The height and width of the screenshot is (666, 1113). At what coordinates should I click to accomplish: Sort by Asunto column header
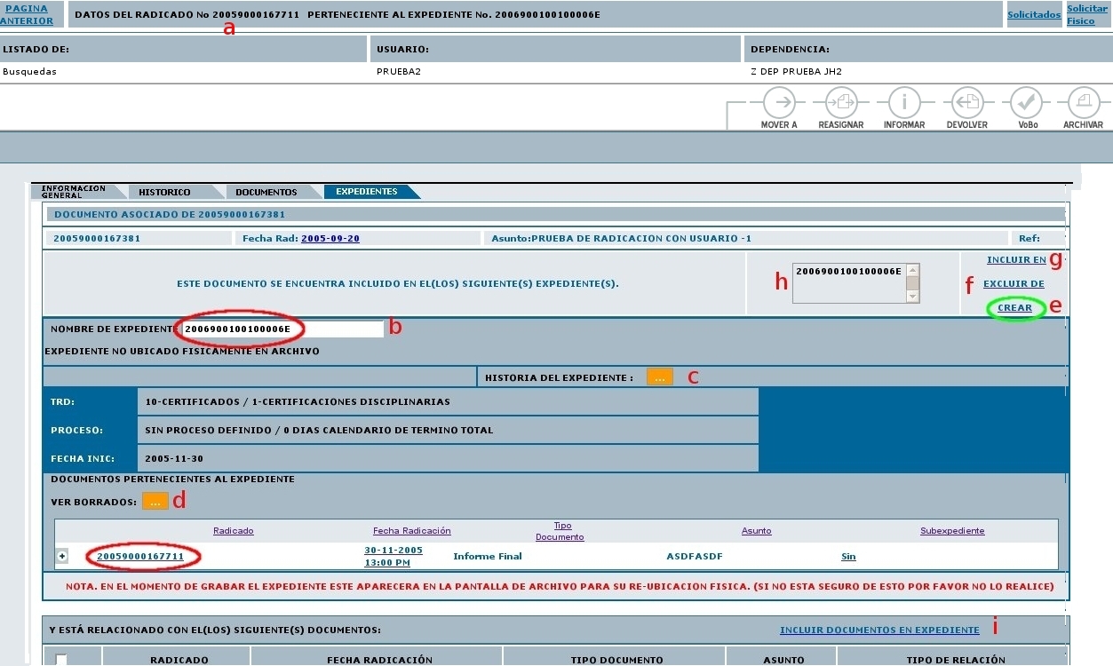(x=757, y=531)
